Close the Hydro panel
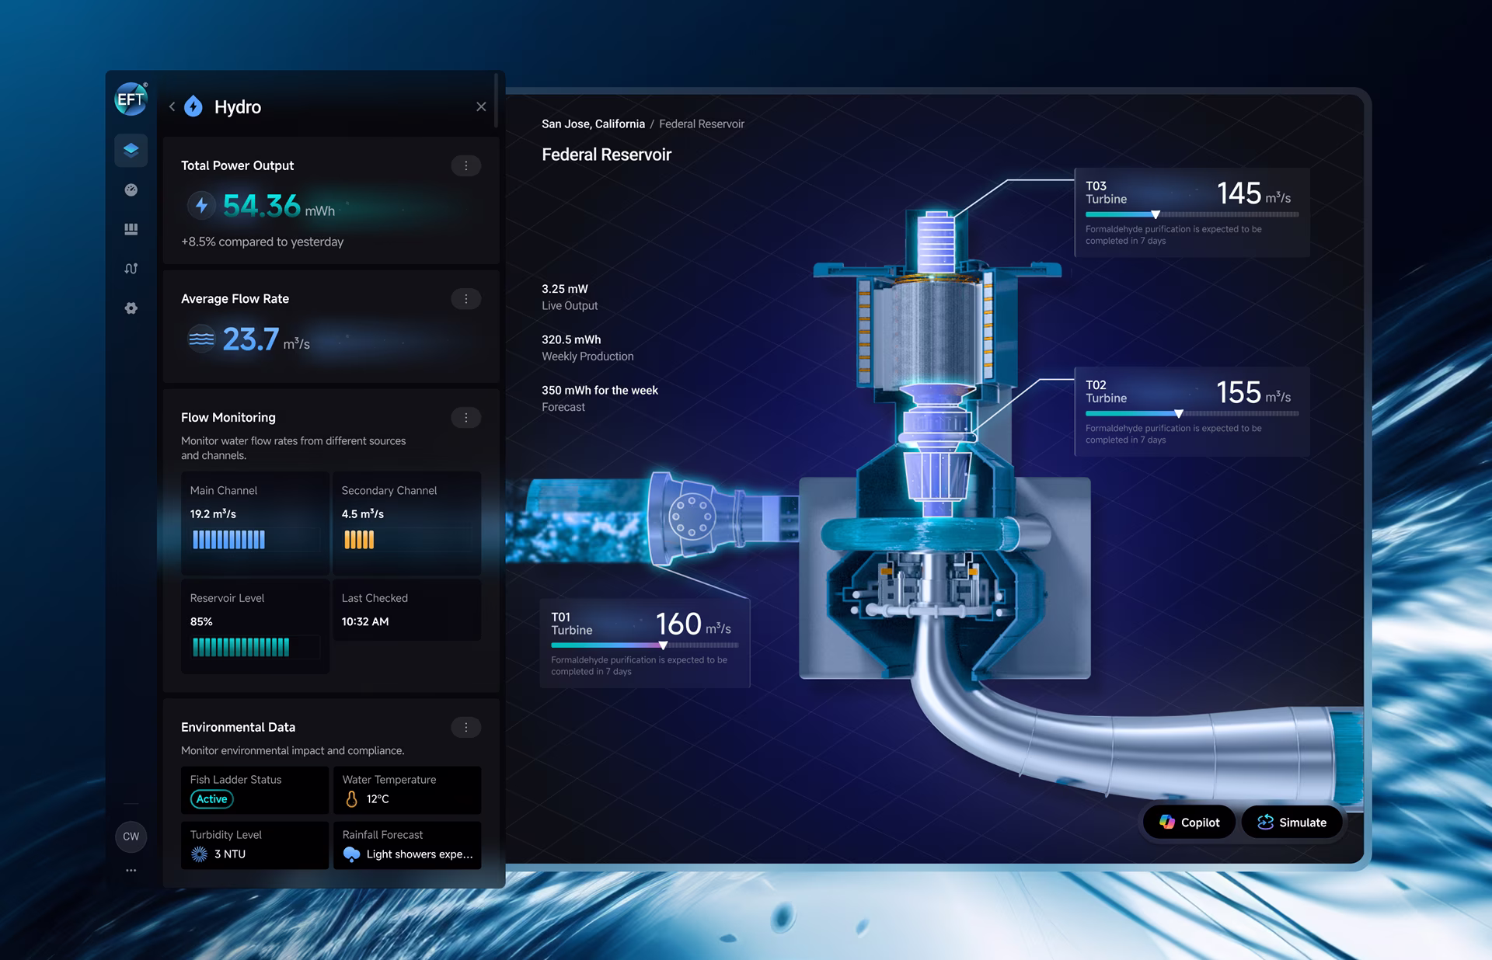 [x=481, y=107]
